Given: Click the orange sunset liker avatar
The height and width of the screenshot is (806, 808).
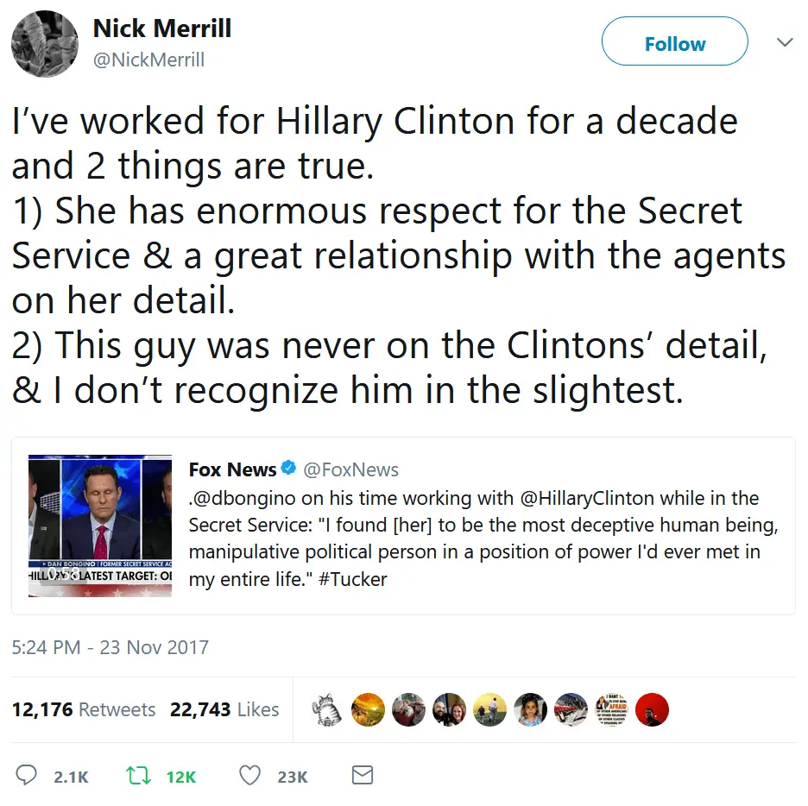Looking at the screenshot, I should [368, 710].
